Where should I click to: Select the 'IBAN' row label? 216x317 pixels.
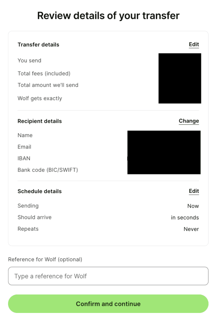pyautogui.click(x=24, y=158)
